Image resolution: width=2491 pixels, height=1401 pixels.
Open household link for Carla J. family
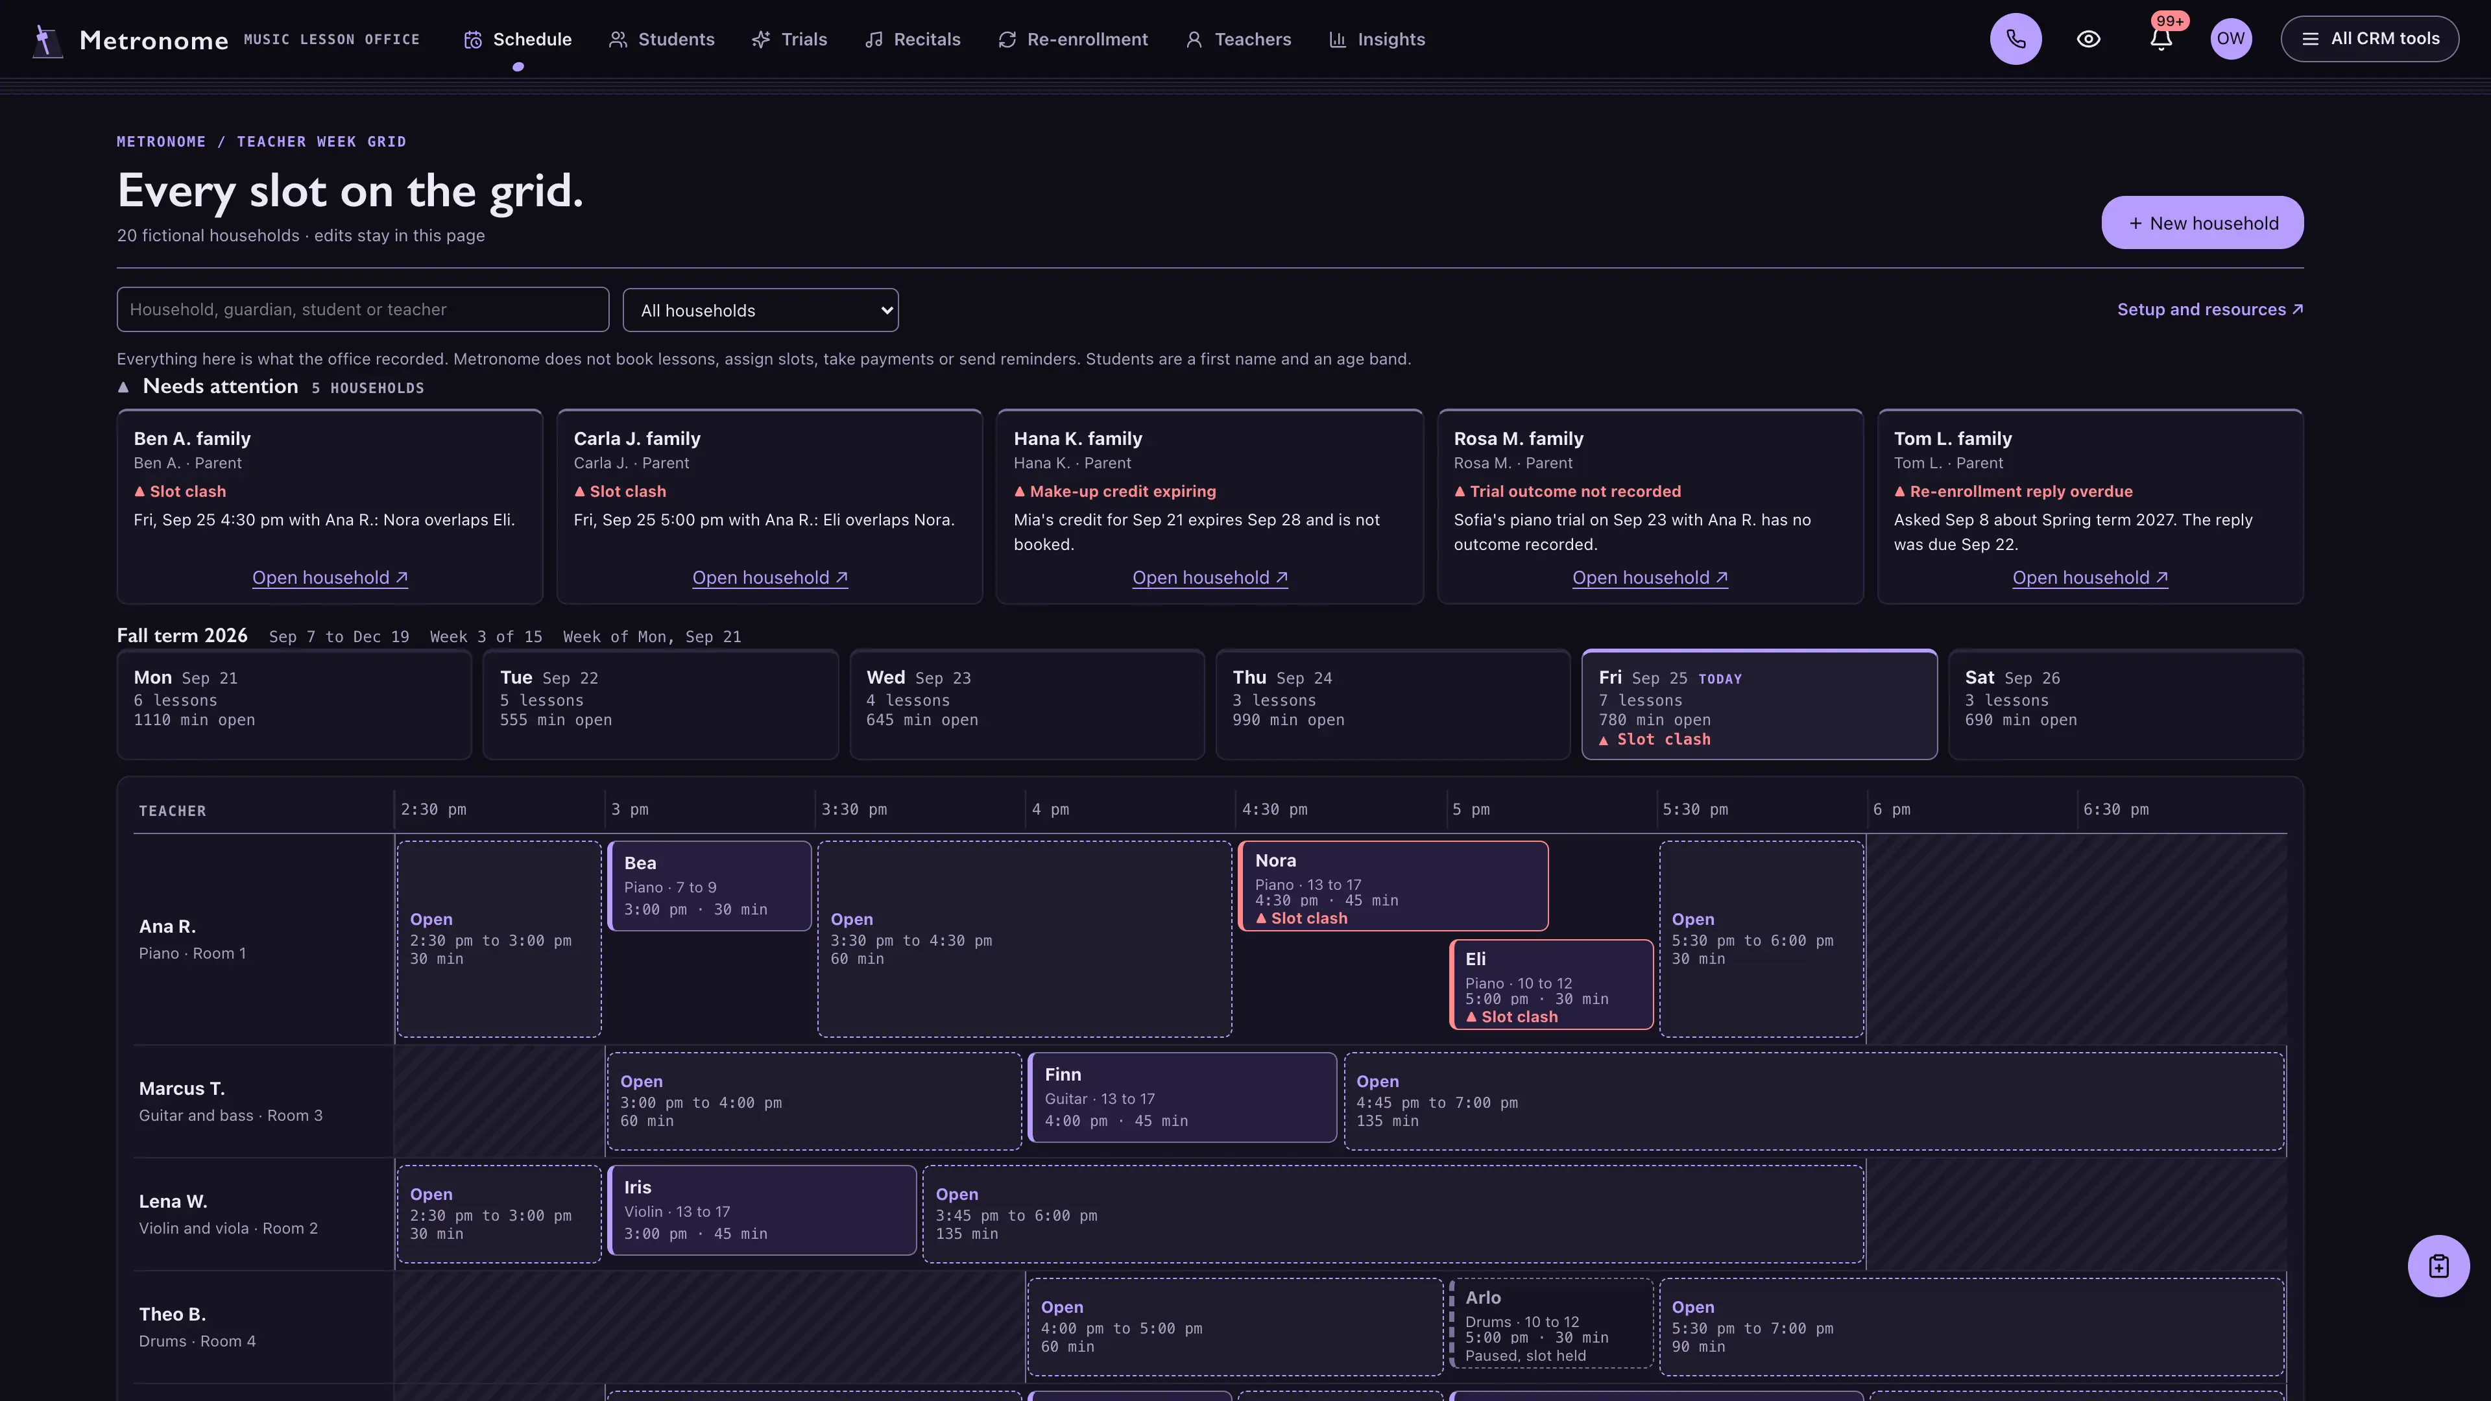click(x=770, y=577)
